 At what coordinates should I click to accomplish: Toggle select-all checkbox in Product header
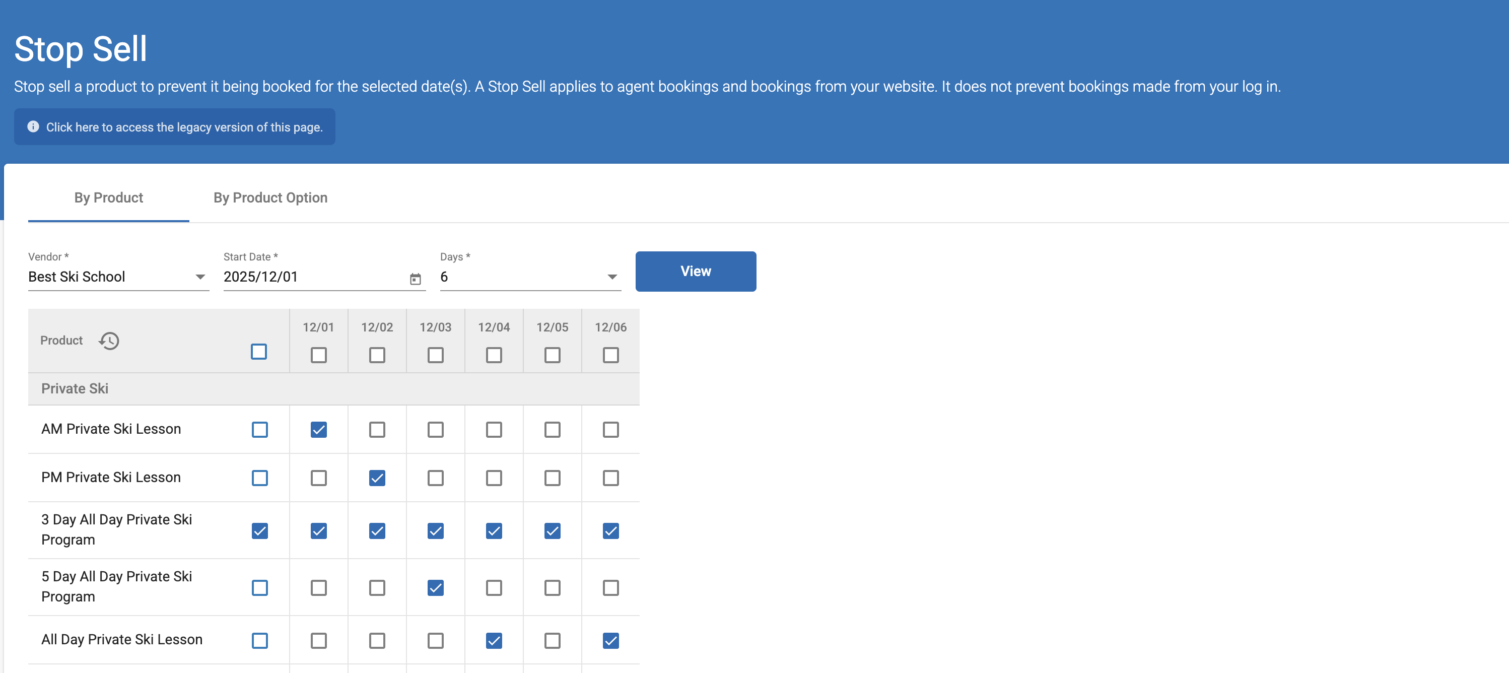[259, 352]
